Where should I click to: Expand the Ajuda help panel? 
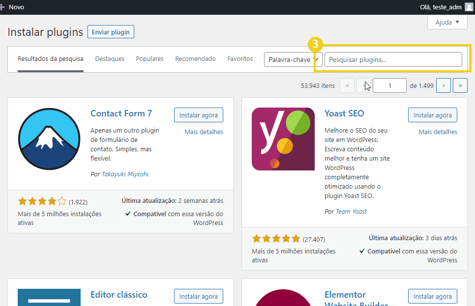point(447,22)
